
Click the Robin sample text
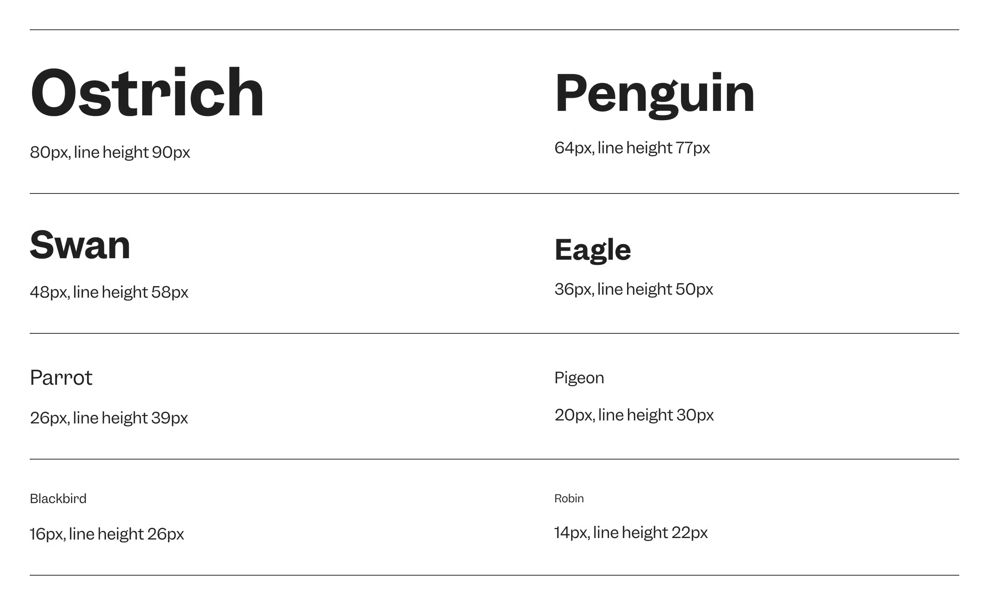click(x=569, y=498)
